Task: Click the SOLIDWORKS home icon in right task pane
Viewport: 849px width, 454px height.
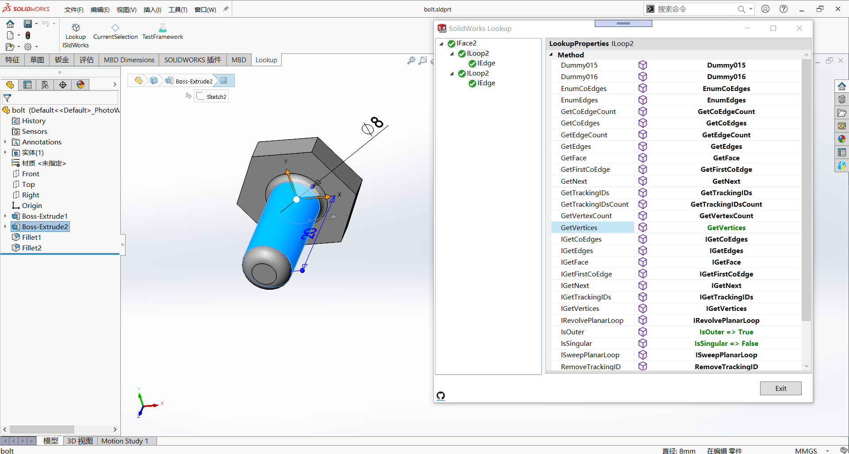Action: (842, 86)
